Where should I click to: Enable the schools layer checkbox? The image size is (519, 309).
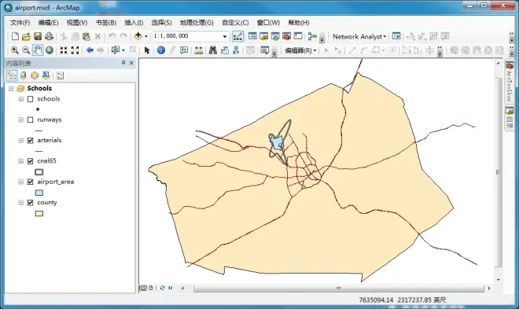point(31,99)
